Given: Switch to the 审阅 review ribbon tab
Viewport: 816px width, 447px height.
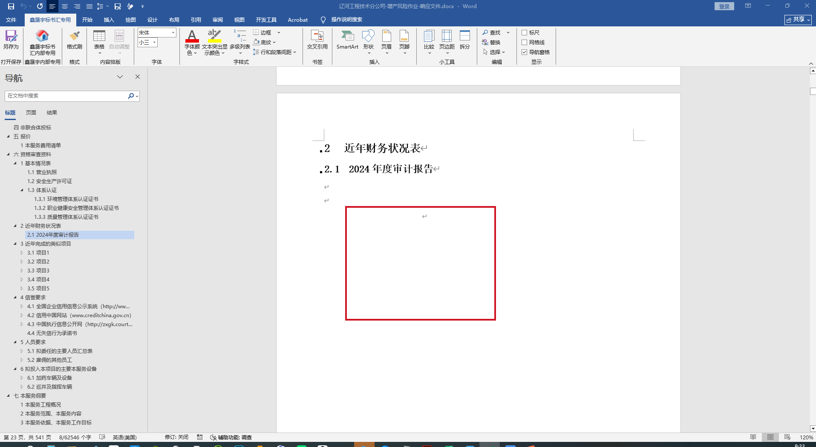Looking at the screenshot, I should point(218,20).
